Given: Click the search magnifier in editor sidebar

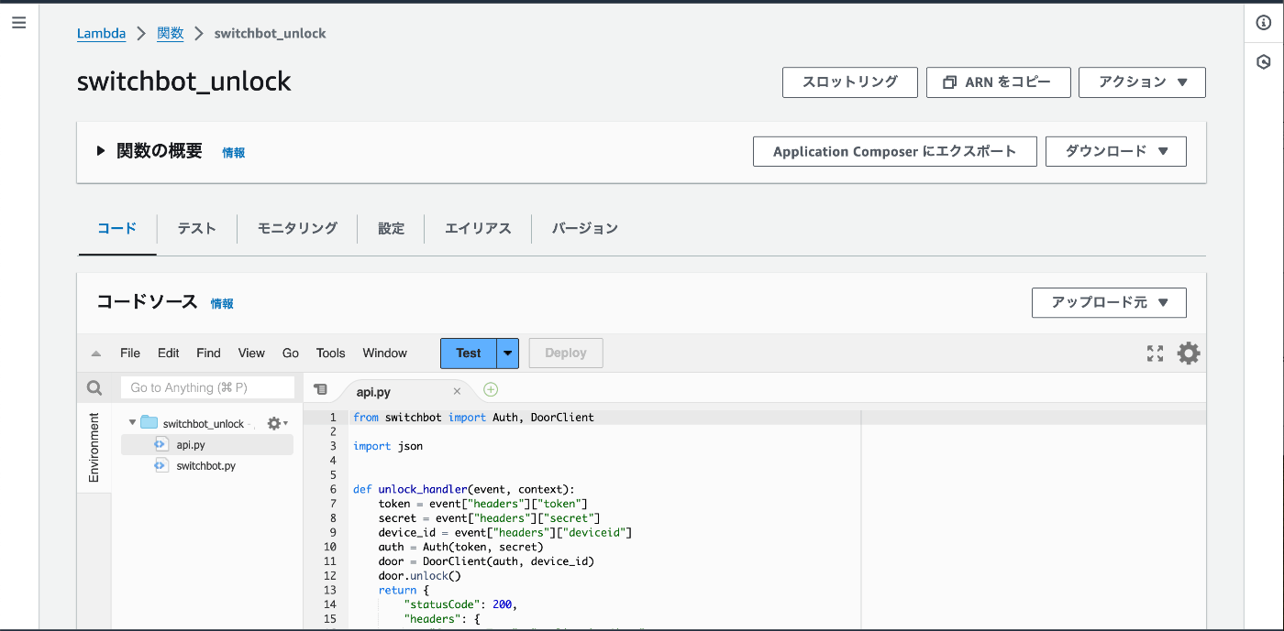Looking at the screenshot, I should (94, 388).
